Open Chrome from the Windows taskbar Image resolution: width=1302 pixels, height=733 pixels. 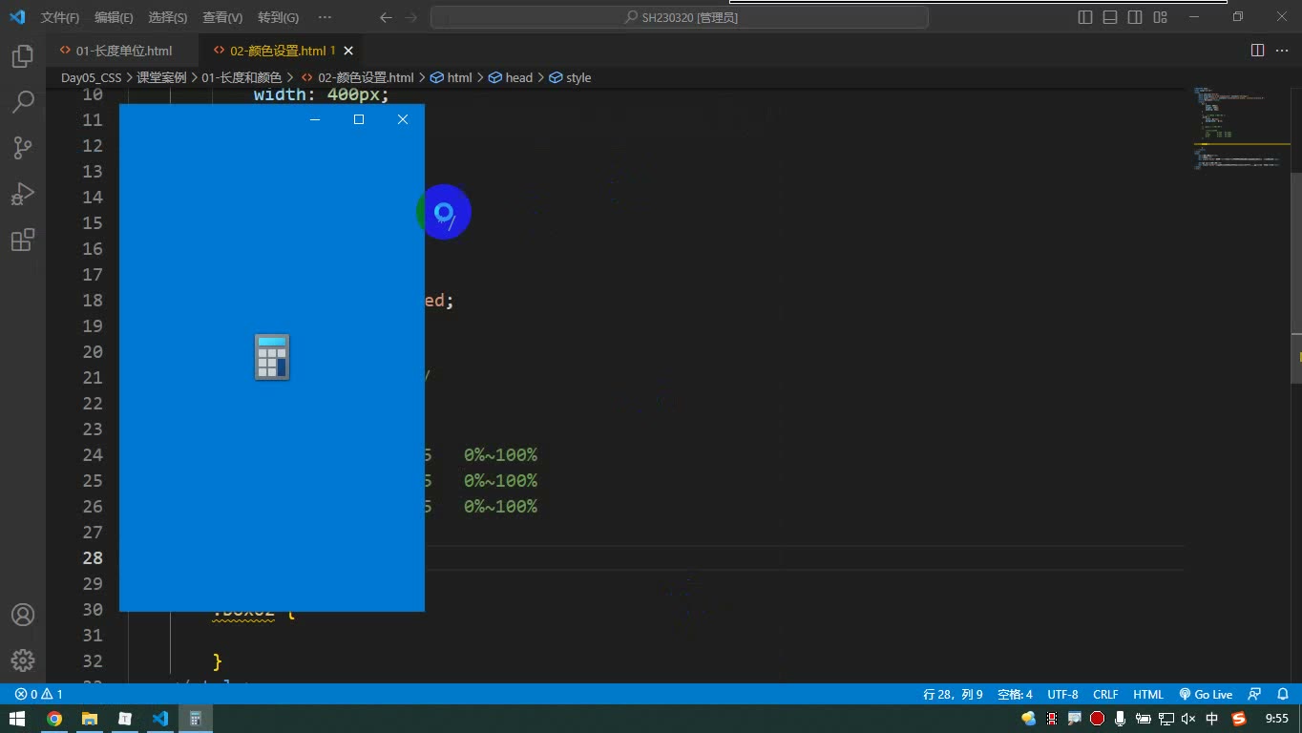pyautogui.click(x=53, y=719)
